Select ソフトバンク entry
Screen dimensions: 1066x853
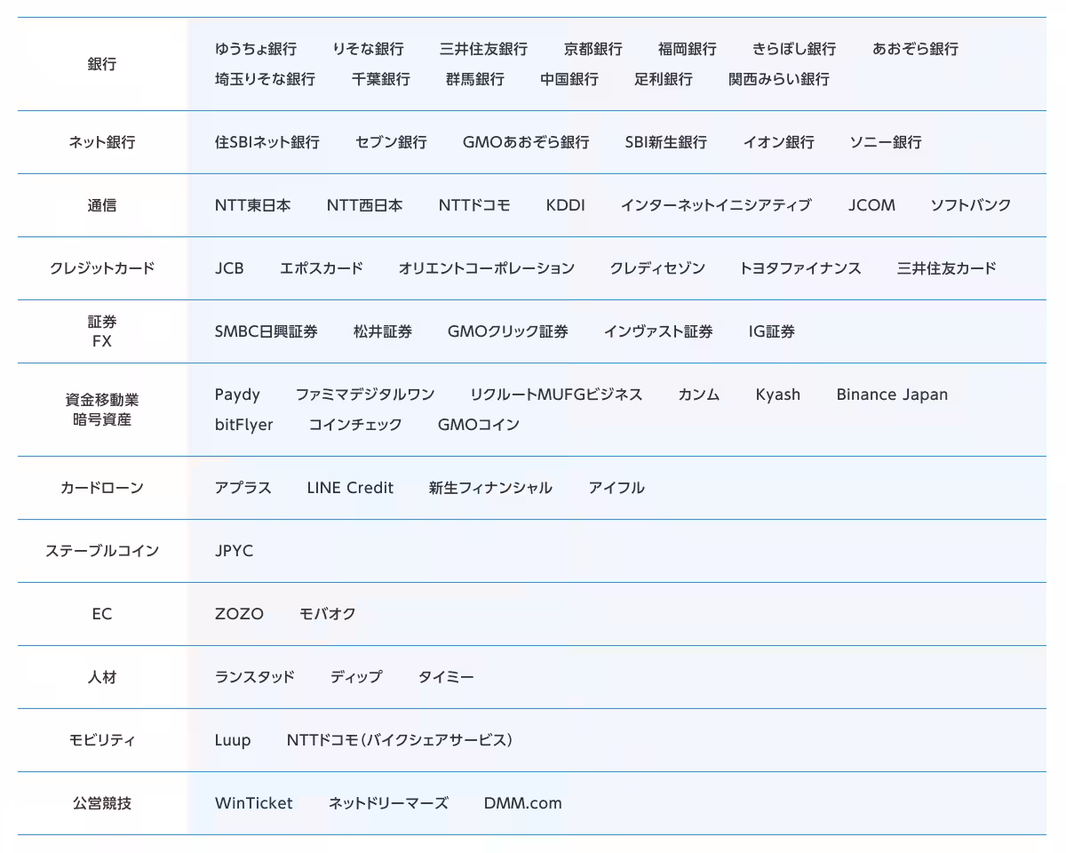pyautogui.click(x=971, y=205)
